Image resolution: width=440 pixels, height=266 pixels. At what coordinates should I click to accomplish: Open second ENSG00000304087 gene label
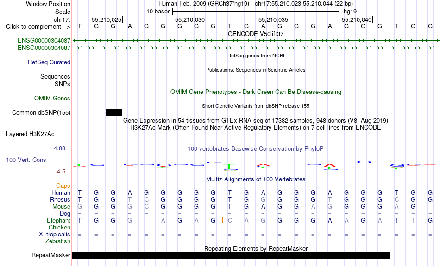point(44,48)
